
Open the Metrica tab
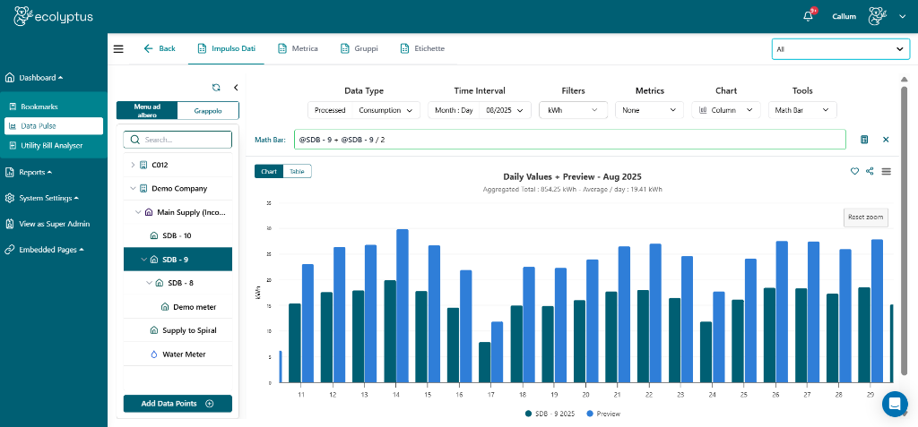pos(299,48)
